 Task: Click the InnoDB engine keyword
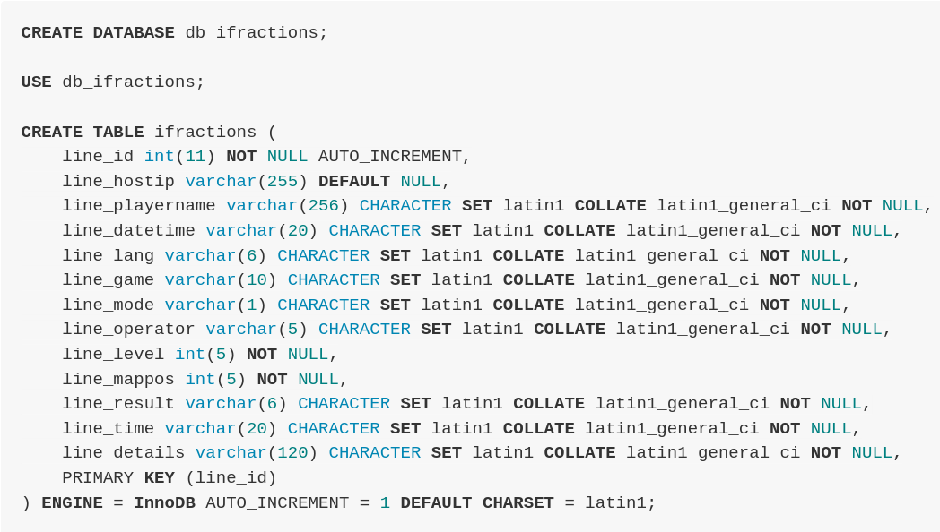pos(164,502)
